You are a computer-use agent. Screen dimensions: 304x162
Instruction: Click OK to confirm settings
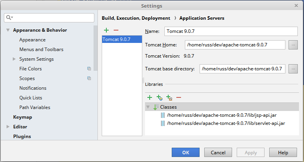click(186, 152)
